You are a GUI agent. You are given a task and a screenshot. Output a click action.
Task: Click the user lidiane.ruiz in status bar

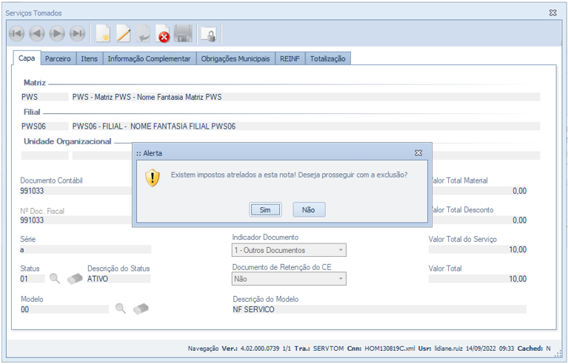448,348
